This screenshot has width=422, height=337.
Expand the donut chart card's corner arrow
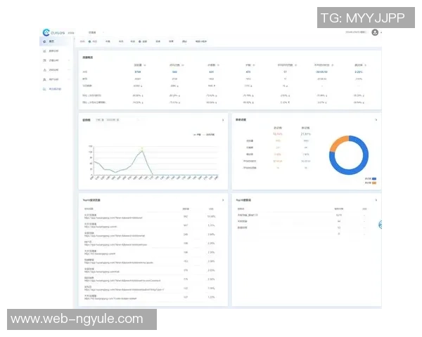(x=376, y=120)
